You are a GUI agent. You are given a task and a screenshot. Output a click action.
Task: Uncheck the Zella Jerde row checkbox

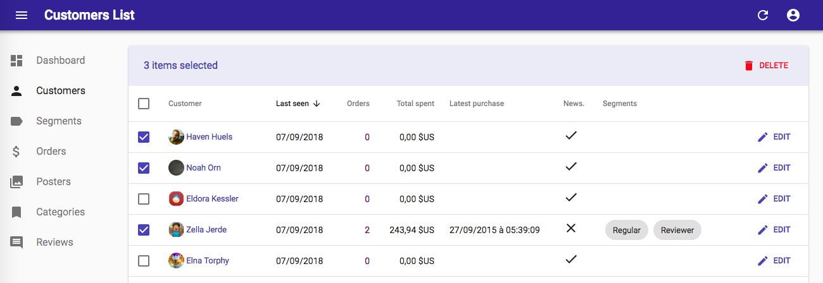click(144, 230)
